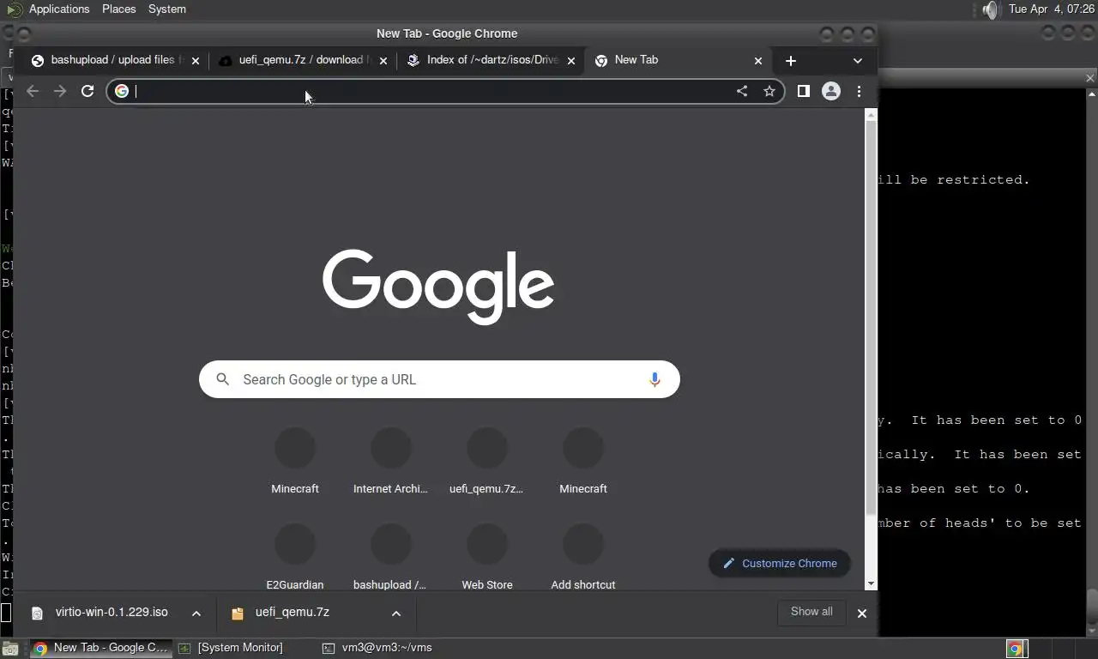1098x659 pixels.
Task: Open a new tab with the plus button
Action: tap(791, 61)
